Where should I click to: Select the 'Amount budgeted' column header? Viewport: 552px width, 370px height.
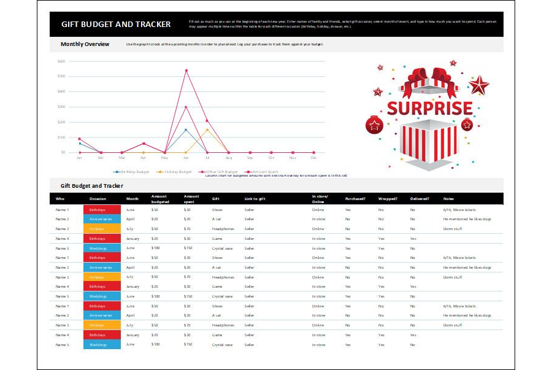[x=160, y=199]
